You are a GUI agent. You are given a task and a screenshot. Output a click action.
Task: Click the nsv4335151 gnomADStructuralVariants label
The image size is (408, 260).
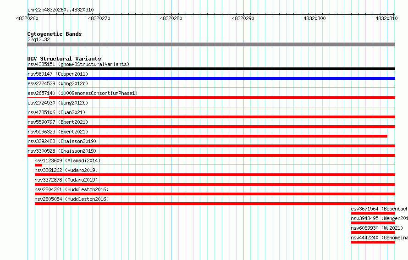pyautogui.click(x=78, y=64)
